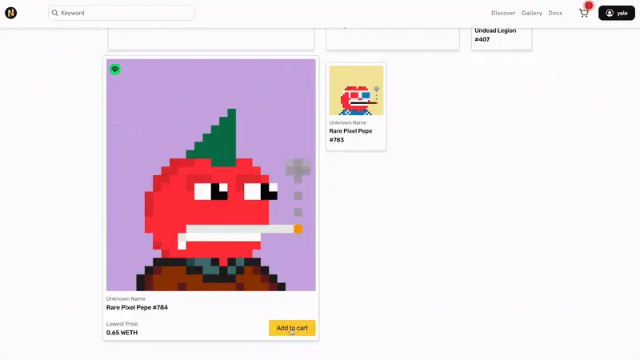The height and width of the screenshot is (360, 640).
Task: Focus the Keyword search field
Action: (124, 14)
